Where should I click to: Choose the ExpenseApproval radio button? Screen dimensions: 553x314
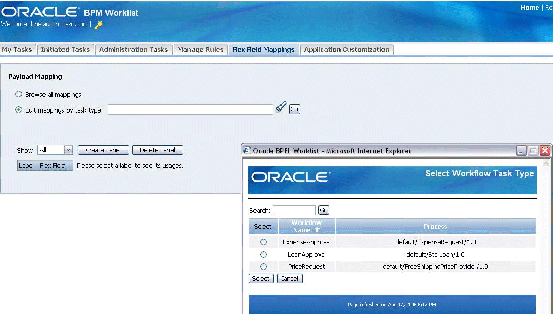click(264, 242)
